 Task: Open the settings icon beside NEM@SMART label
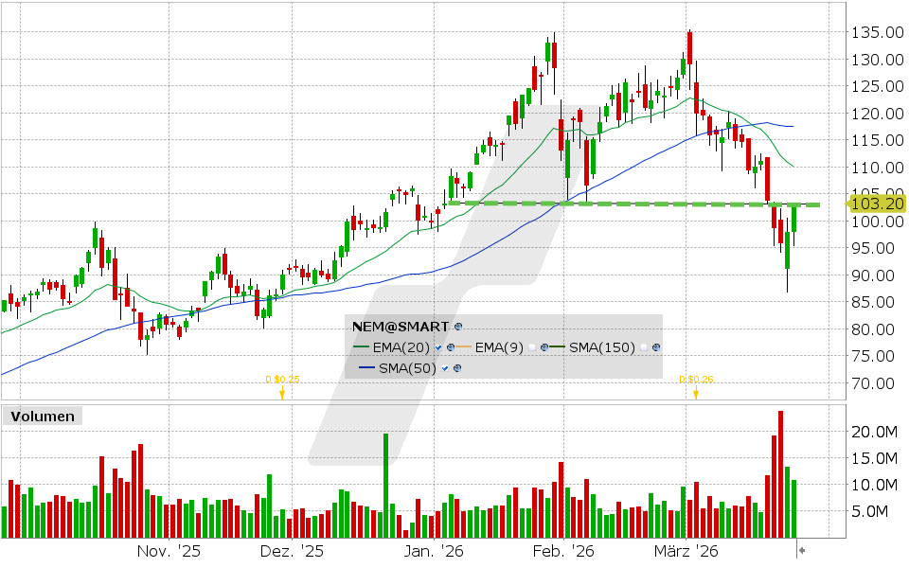458,327
